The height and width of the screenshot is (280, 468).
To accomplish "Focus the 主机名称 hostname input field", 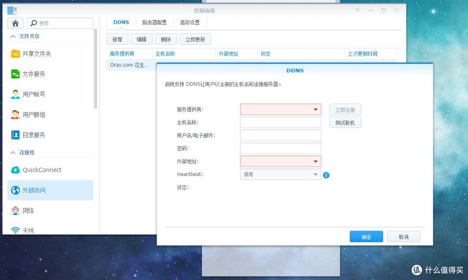I will tap(280, 122).
